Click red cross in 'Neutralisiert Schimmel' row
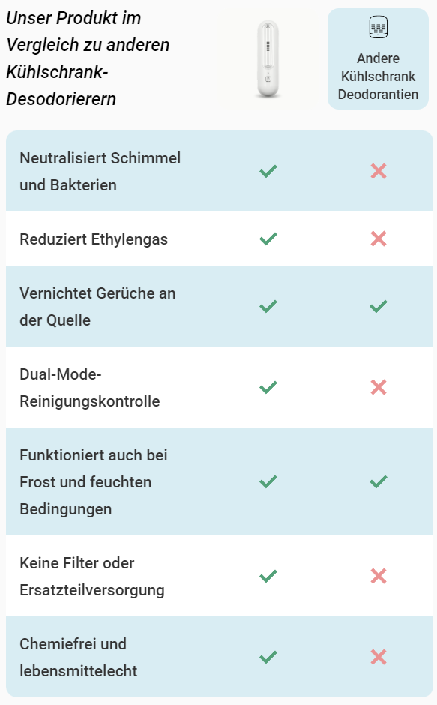 379,171
